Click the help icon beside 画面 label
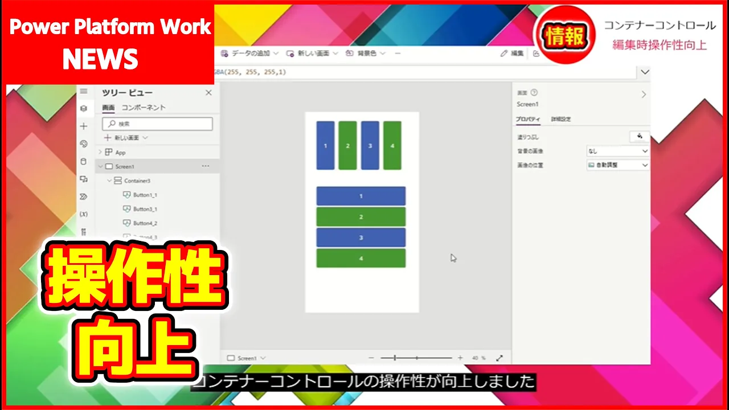729x410 pixels. click(534, 93)
